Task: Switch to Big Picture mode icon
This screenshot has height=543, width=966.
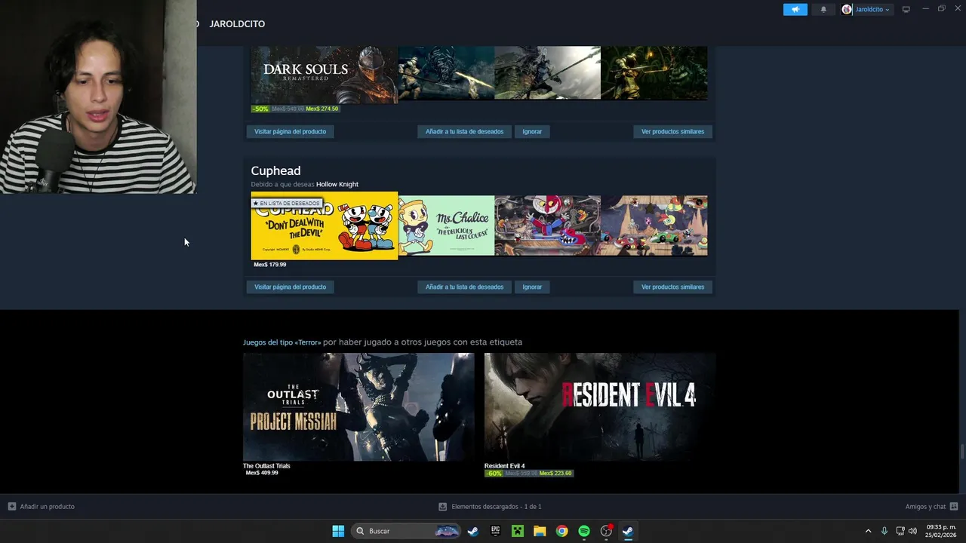Action: (x=906, y=9)
